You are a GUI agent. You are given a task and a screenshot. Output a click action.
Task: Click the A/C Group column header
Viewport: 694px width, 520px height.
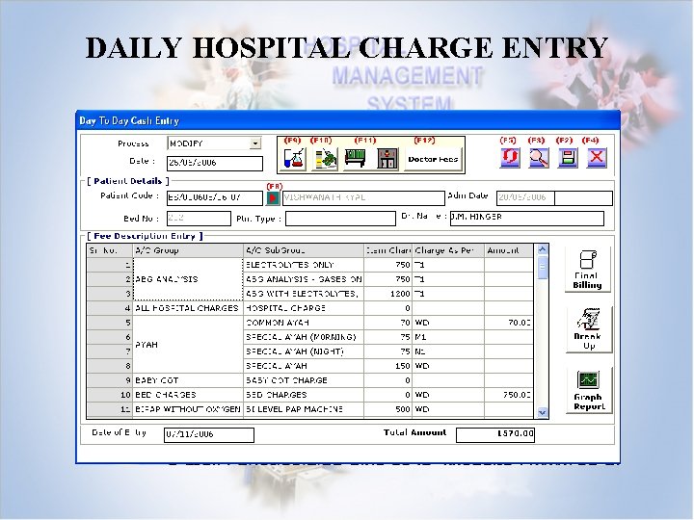click(188, 250)
